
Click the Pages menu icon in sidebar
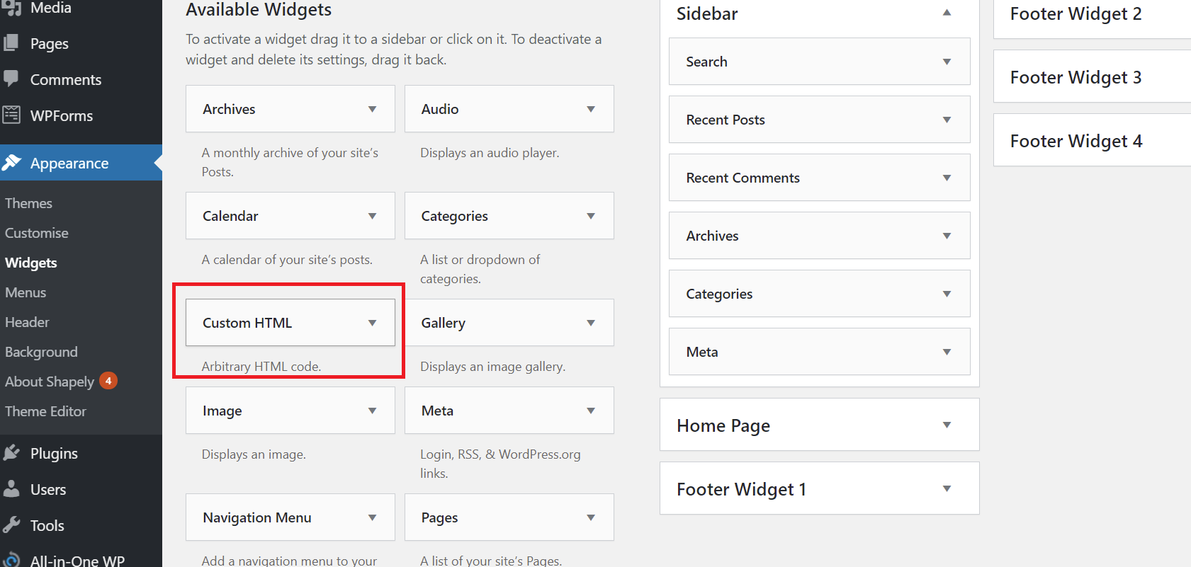tap(11, 43)
